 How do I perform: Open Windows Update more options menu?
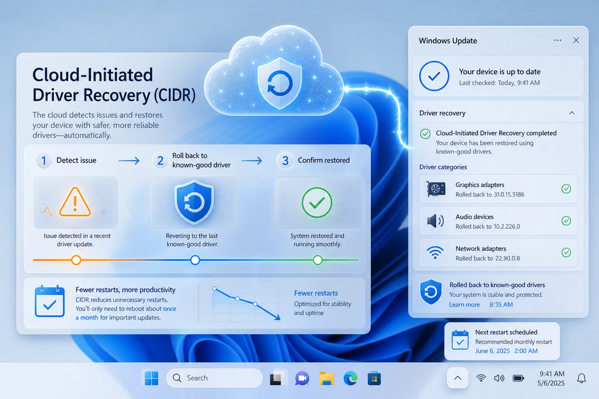(x=558, y=40)
